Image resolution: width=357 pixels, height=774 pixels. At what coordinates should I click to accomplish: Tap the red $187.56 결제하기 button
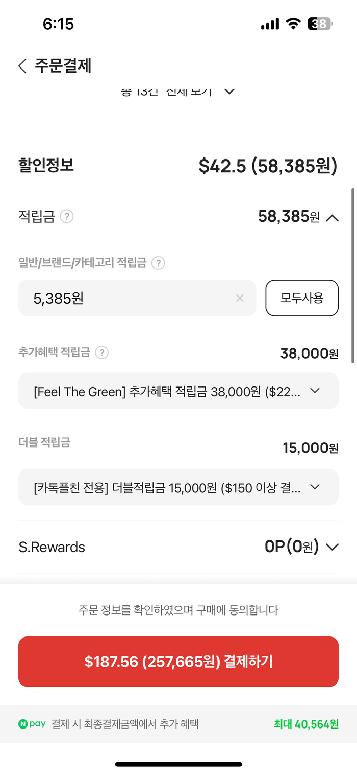click(178, 662)
